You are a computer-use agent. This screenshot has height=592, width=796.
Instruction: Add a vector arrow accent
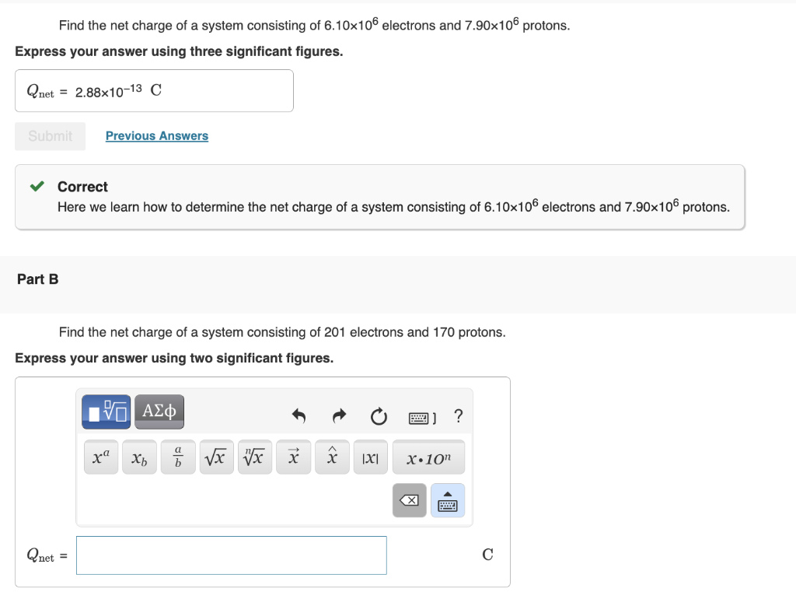293,457
